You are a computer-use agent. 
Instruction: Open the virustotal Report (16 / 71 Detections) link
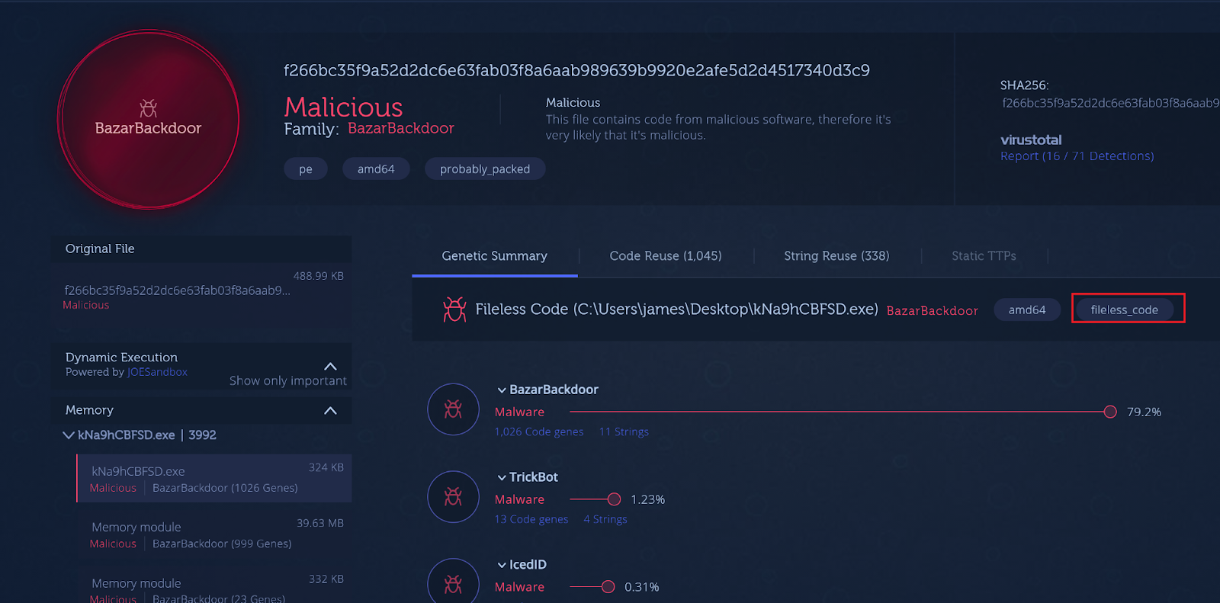tap(1077, 156)
